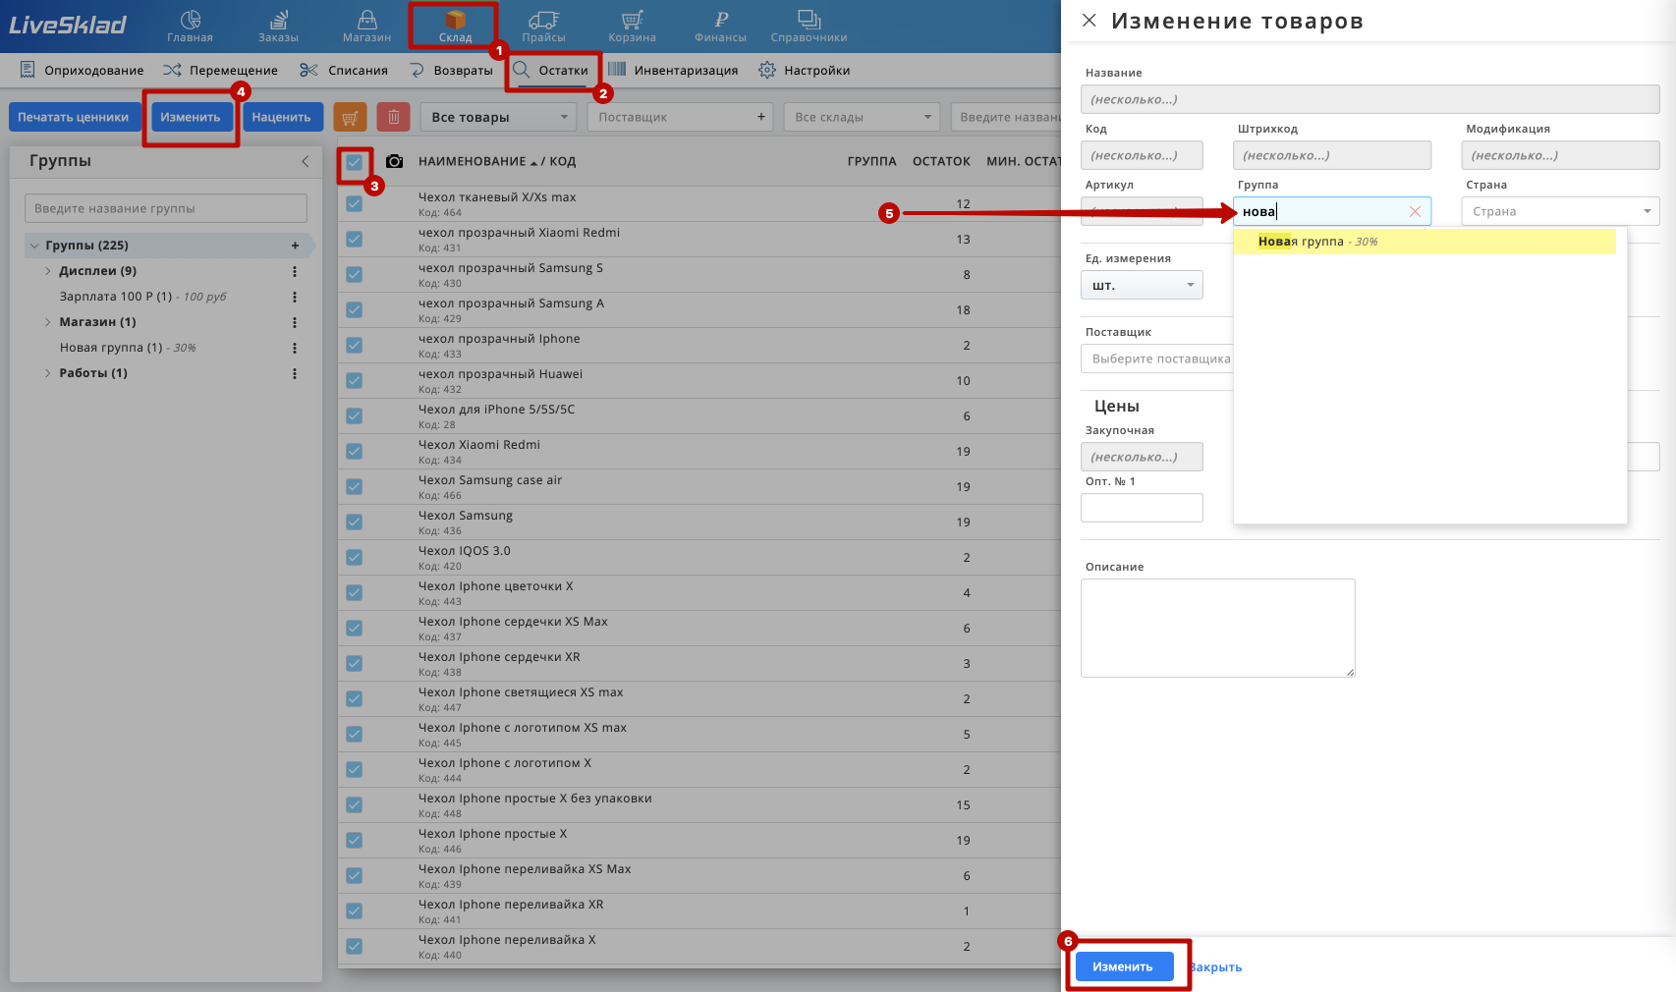Click the Введите название группы search field
This screenshot has width=1676, height=992.
(x=166, y=208)
